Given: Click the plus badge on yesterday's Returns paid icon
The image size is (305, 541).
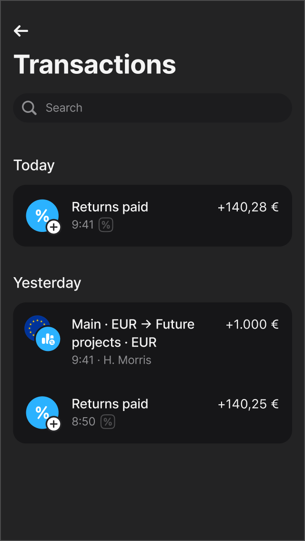Looking at the screenshot, I should click(53, 424).
